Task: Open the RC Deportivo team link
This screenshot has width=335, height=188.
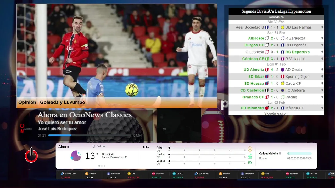Action: pos(297,52)
